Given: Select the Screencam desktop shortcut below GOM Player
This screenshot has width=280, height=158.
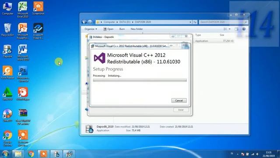Looking at the screenshot, I should click(23, 138).
